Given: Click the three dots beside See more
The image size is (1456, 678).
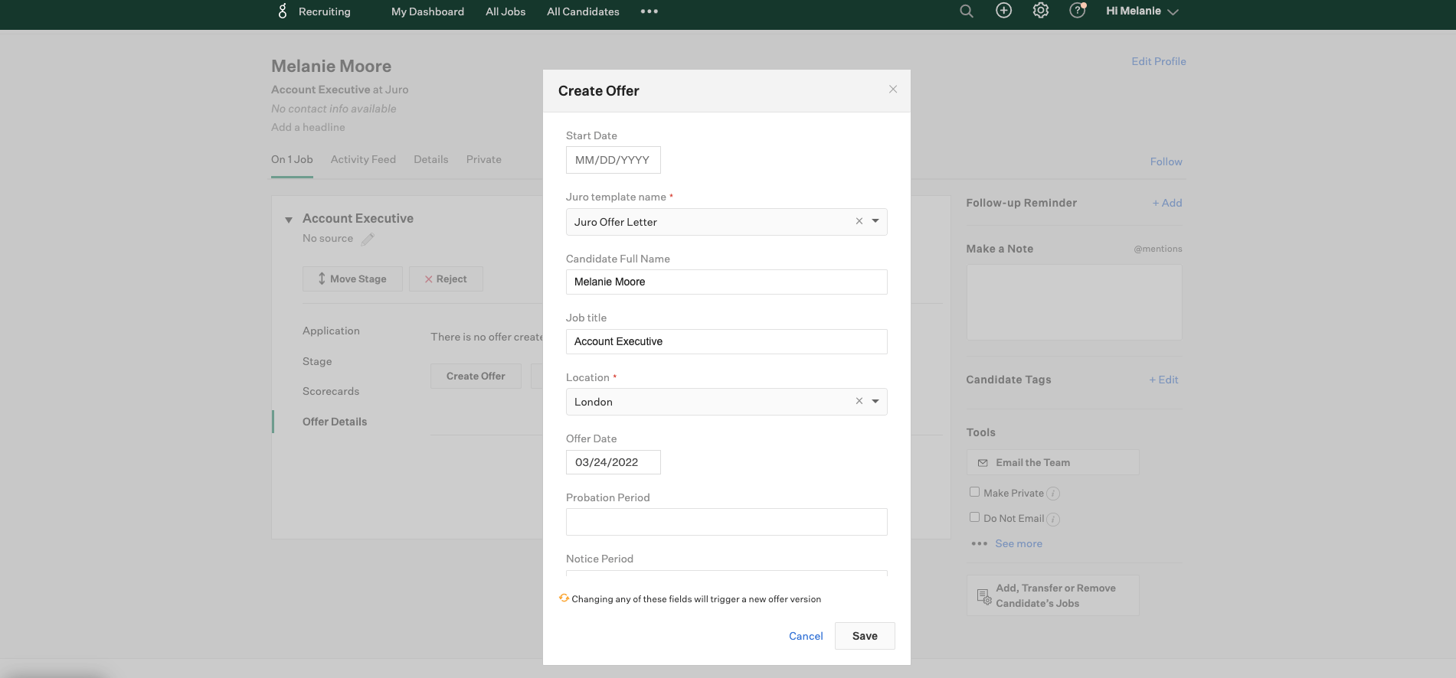Looking at the screenshot, I should [x=979, y=544].
